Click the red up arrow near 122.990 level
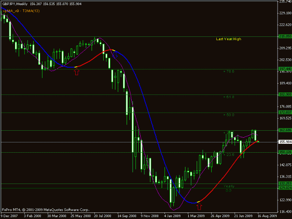The width and height of the screenshot is (292, 219). click(x=199, y=206)
